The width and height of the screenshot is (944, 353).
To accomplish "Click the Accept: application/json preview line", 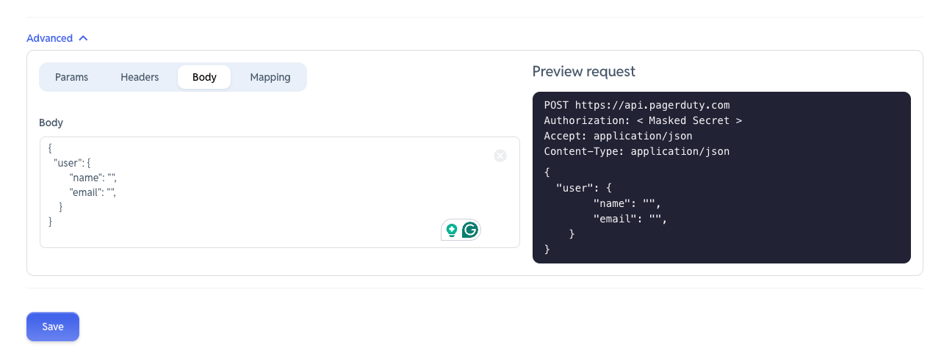I will point(618,136).
